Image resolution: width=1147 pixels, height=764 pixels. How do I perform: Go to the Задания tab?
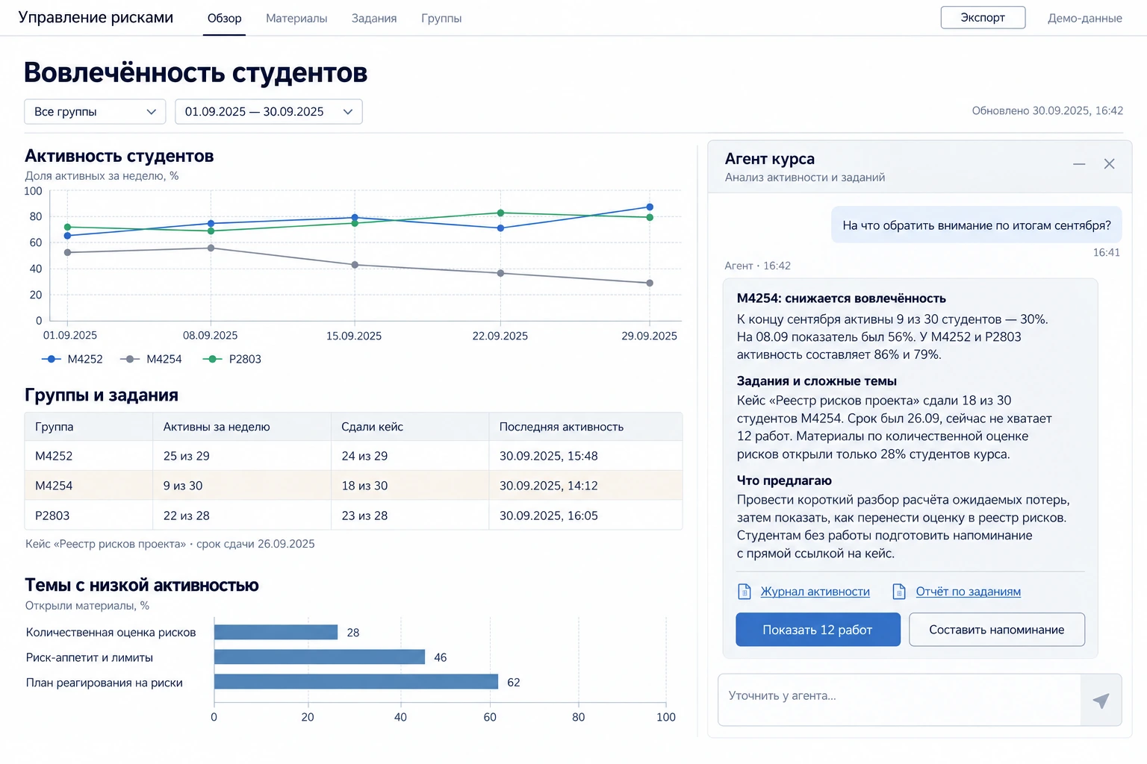(x=374, y=18)
